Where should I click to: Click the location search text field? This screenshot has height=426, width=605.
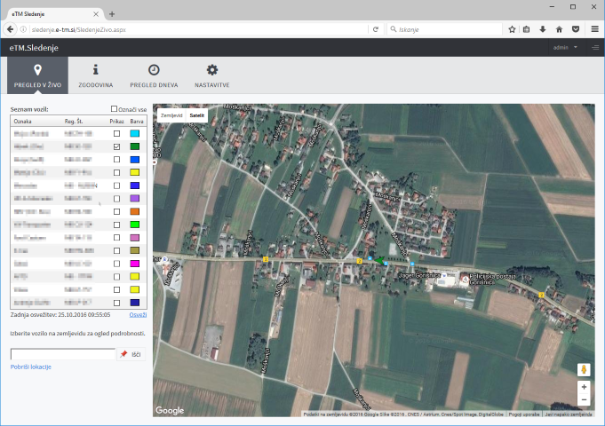point(63,354)
